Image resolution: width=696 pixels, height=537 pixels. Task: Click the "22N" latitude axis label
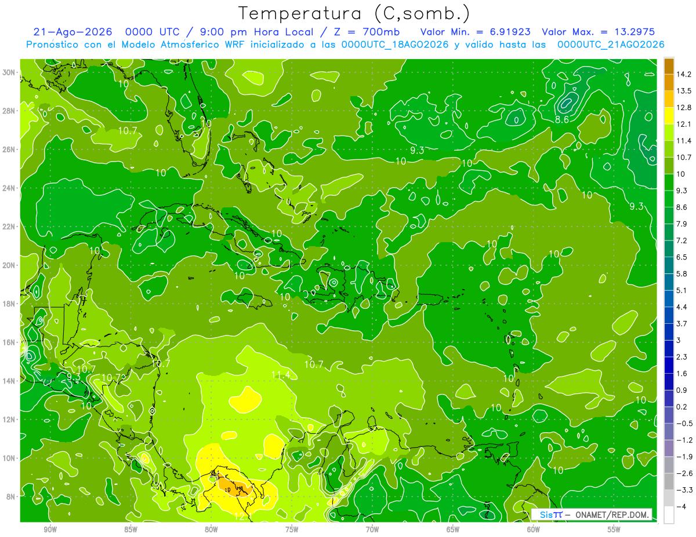tap(9, 227)
